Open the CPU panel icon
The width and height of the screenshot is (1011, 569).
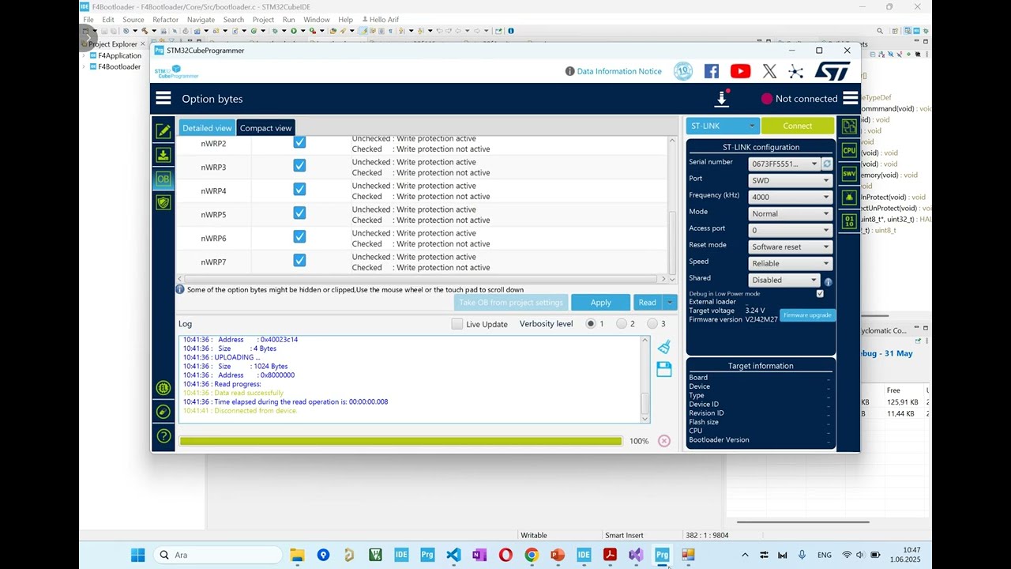849,150
